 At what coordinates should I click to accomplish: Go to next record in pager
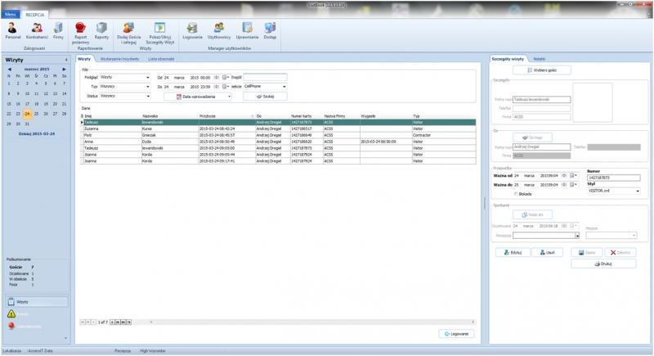tap(113, 322)
